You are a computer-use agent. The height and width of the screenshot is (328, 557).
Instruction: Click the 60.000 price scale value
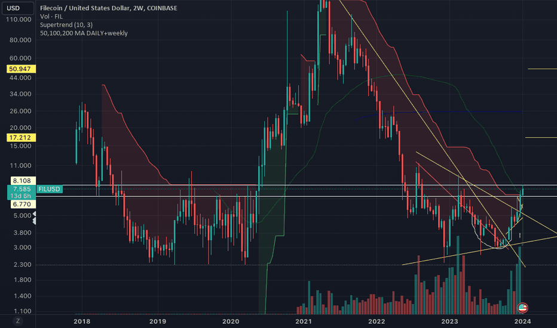(x=20, y=58)
